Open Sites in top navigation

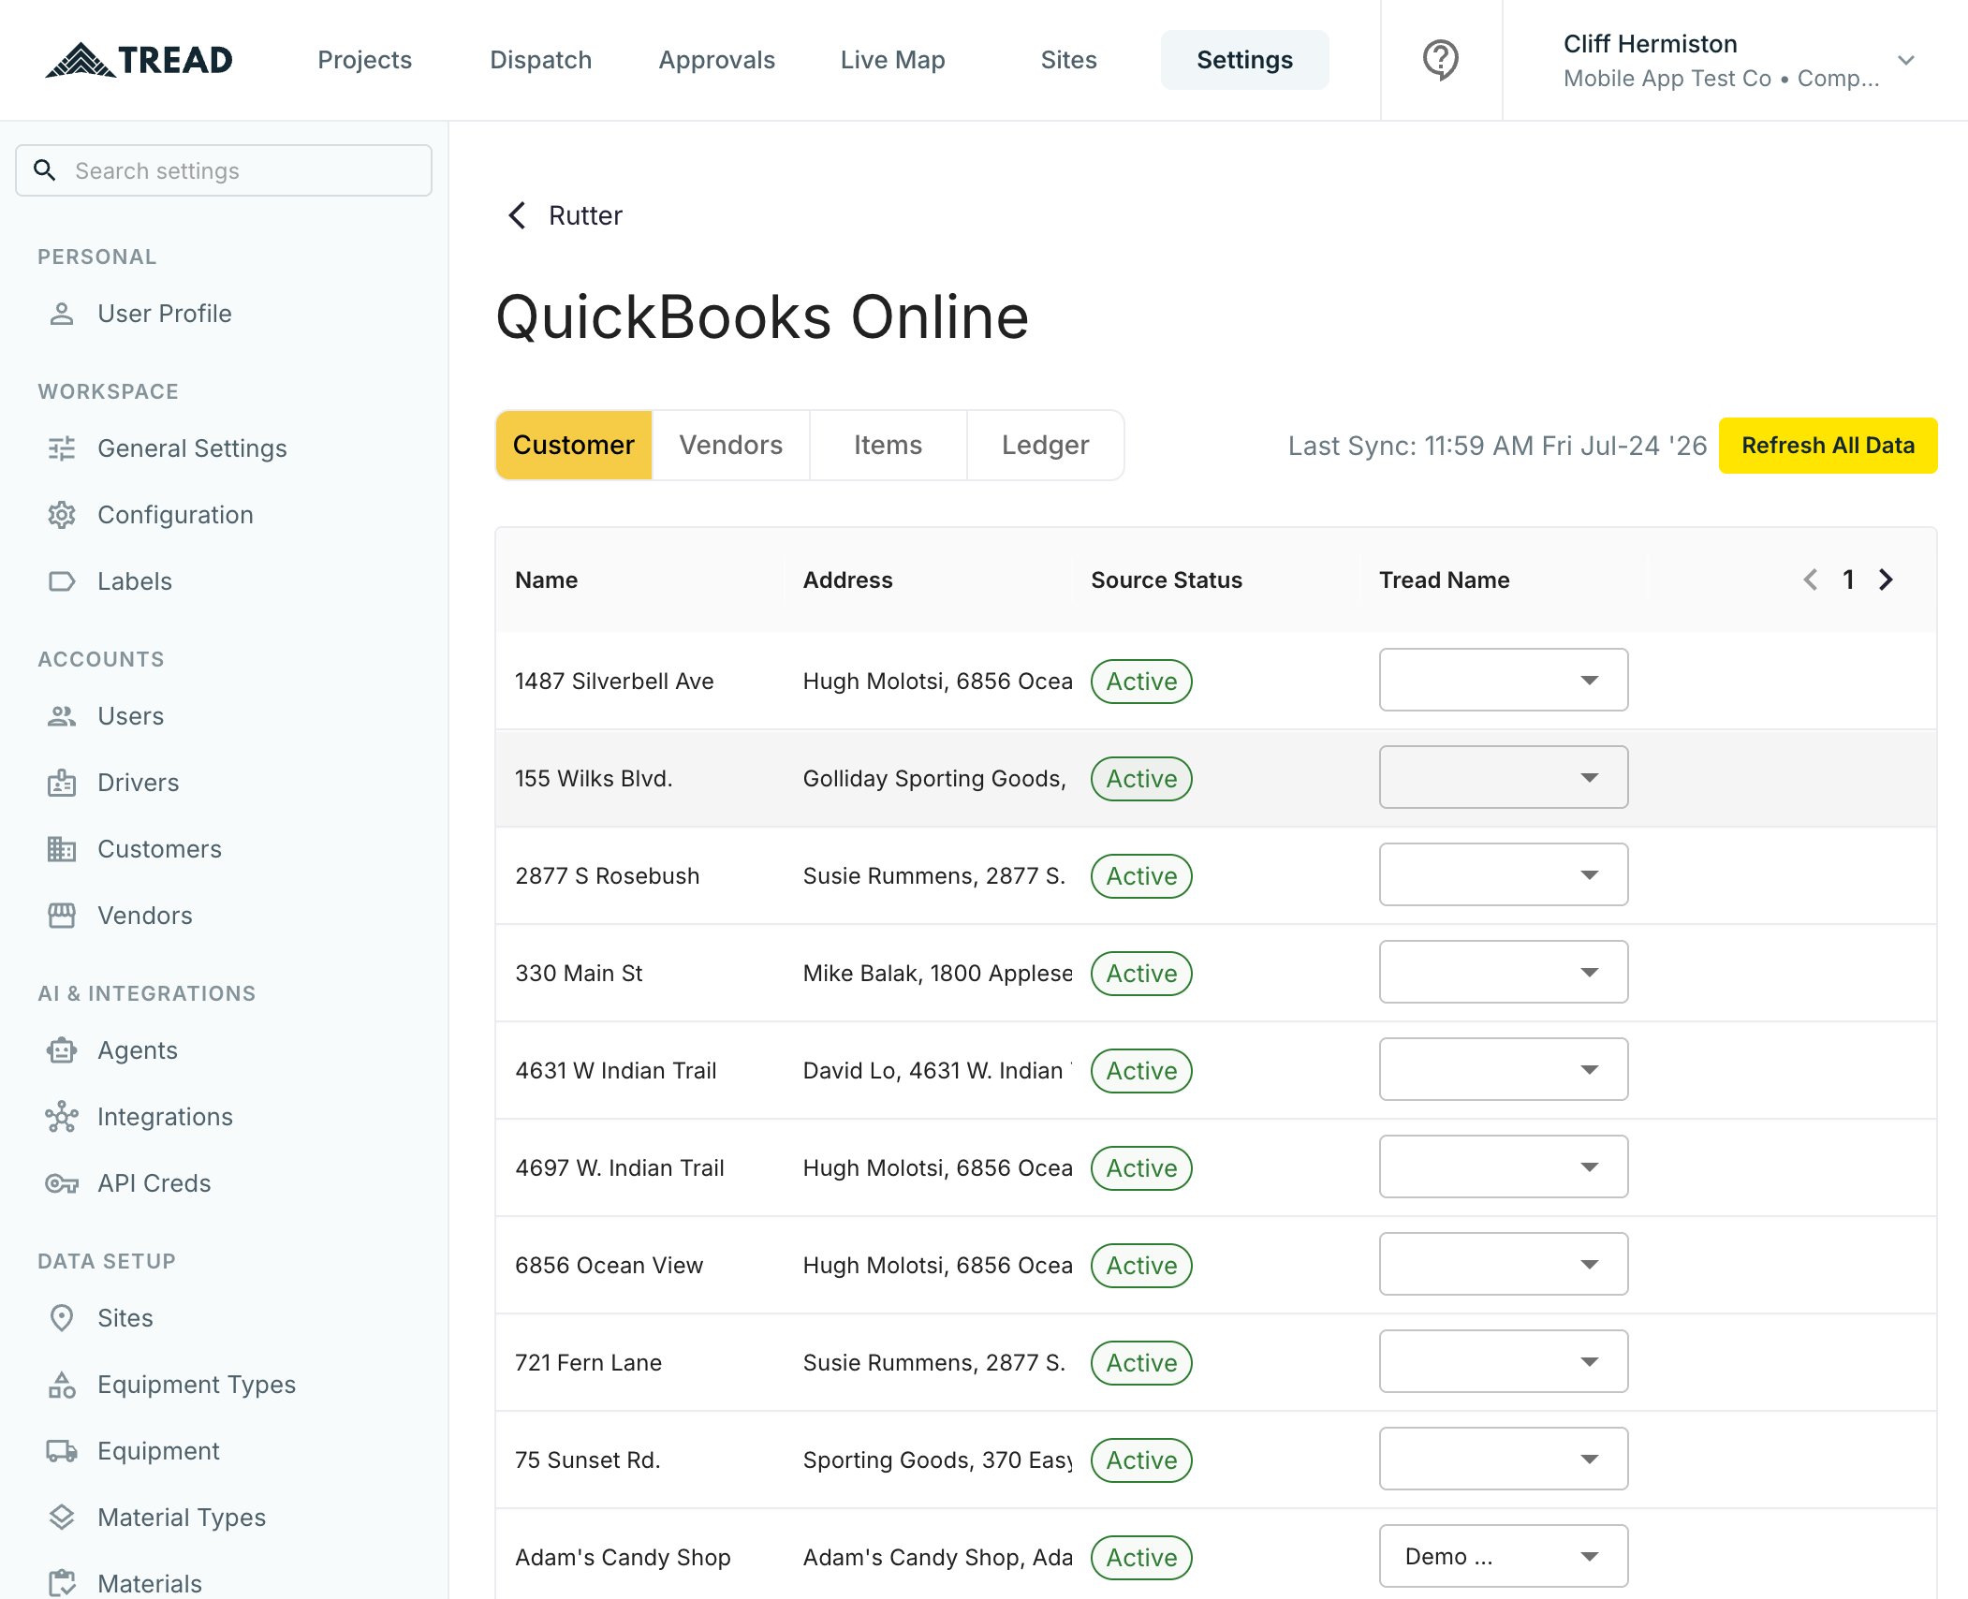[x=1069, y=60]
